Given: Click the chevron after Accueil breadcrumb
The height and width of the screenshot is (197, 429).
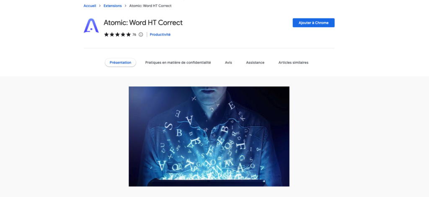Looking at the screenshot, I should pyautogui.click(x=100, y=6).
